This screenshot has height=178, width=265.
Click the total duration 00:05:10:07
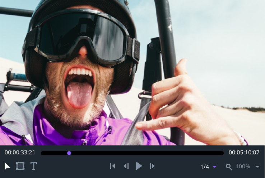[244, 153]
